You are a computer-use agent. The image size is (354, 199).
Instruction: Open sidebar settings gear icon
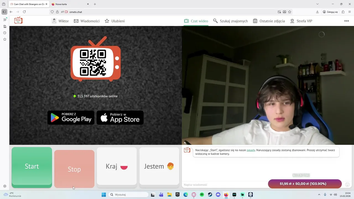tap(5, 186)
